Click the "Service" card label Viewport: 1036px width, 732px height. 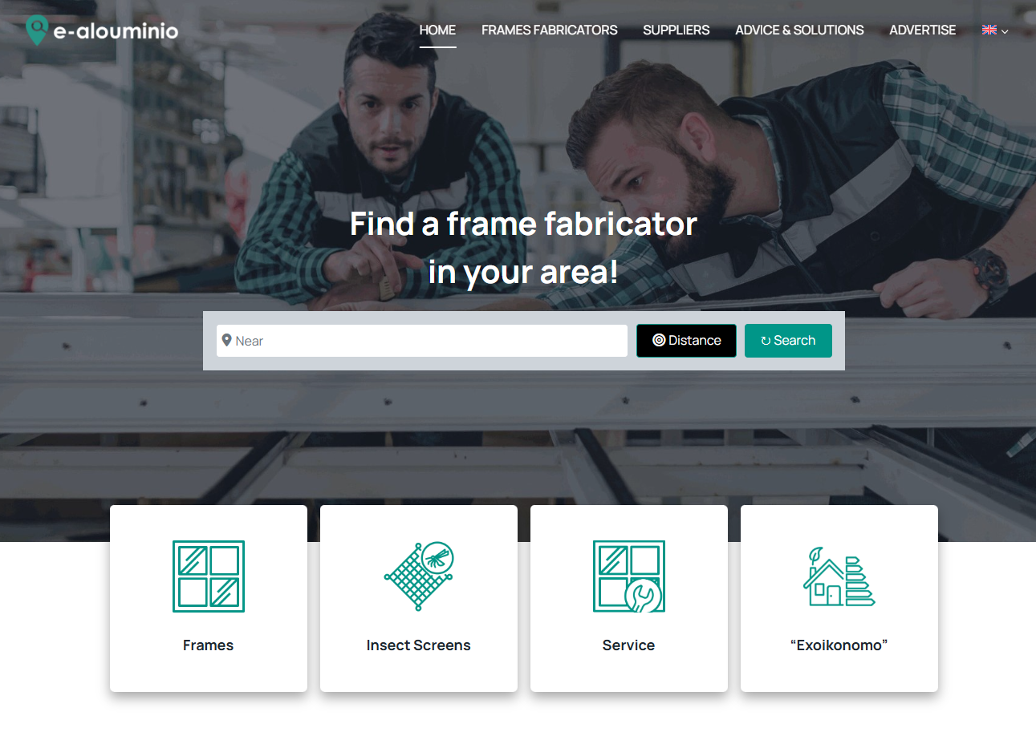(628, 645)
